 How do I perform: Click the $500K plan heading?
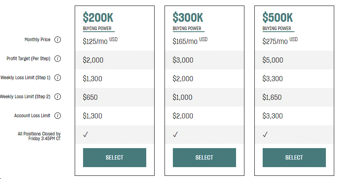(x=278, y=17)
